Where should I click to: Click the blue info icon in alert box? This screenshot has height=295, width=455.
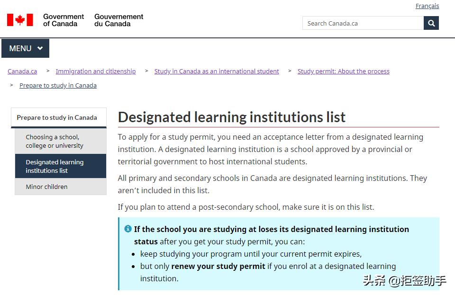pyautogui.click(x=128, y=229)
